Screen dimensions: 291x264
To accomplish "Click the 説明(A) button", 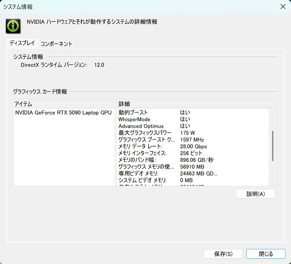I will tap(255, 194).
